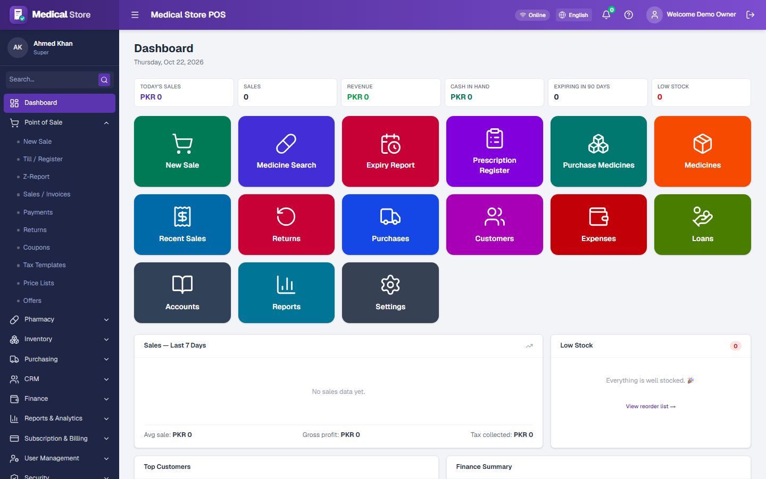Open the Prescription Register clipboard tile
Screen dimensions: 766x479
495,152
